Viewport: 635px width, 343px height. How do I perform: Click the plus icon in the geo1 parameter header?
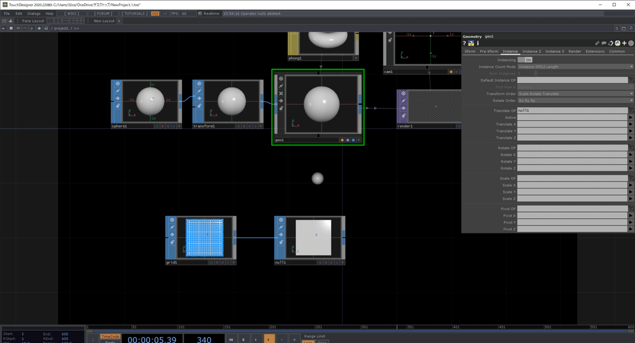point(624,43)
